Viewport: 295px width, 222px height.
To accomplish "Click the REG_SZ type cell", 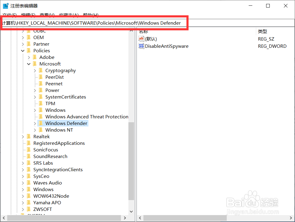I will coord(266,39).
